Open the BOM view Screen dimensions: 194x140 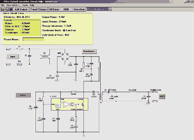click(x=66, y=10)
